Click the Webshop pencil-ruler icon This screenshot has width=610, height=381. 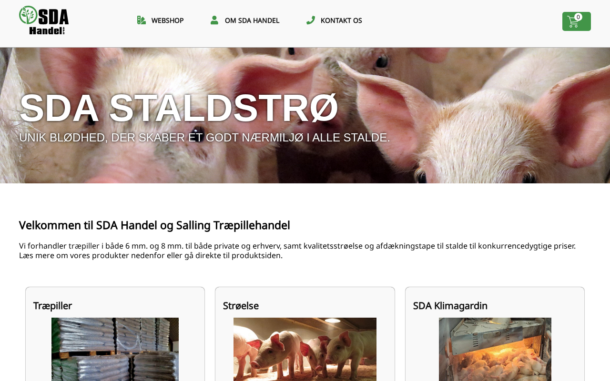point(142,20)
